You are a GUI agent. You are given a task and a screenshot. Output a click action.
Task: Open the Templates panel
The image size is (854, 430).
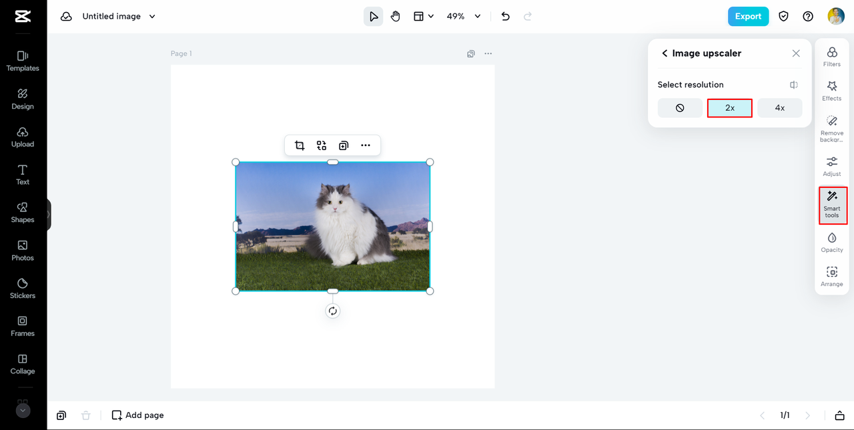(23, 61)
